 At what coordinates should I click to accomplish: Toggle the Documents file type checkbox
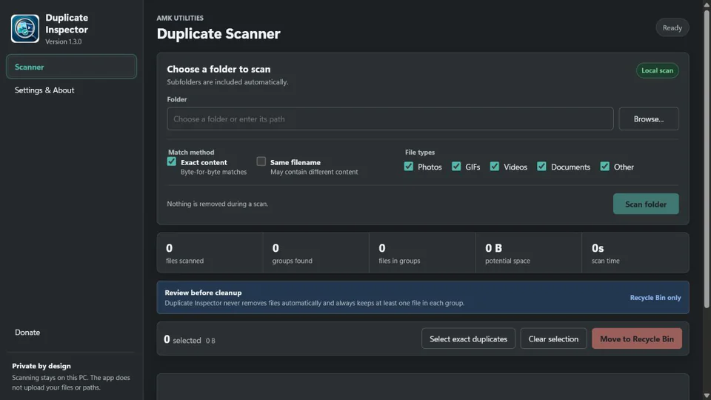pos(541,167)
